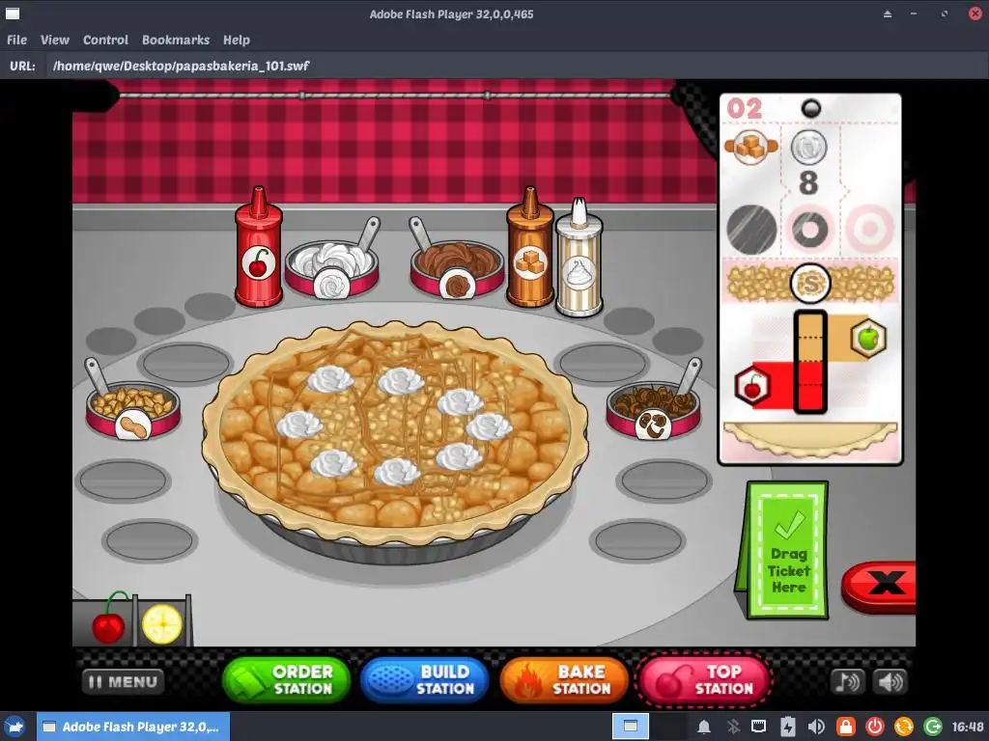Click the orange lock tray icon
989x741 pixels.
pos(846,727)
